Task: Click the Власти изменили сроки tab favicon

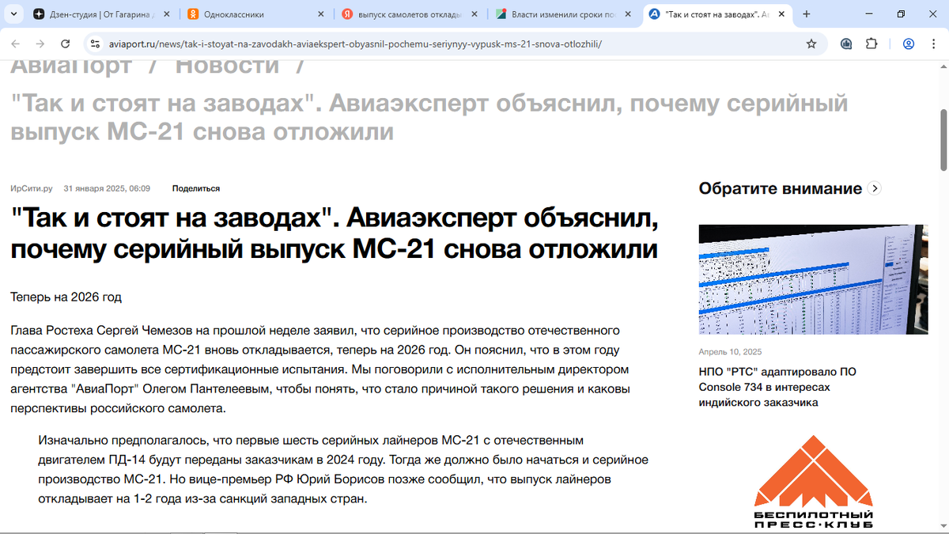Action: click(x=501, y=14)
